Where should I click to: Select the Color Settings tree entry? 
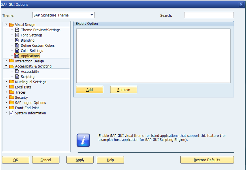[x=32, y=51]
